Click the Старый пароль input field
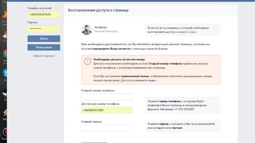 pos(107,128)
